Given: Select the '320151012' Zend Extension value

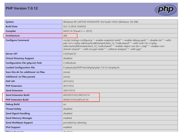Looking at the screenshot, I should pyautogui.click(x=69, y=90).
